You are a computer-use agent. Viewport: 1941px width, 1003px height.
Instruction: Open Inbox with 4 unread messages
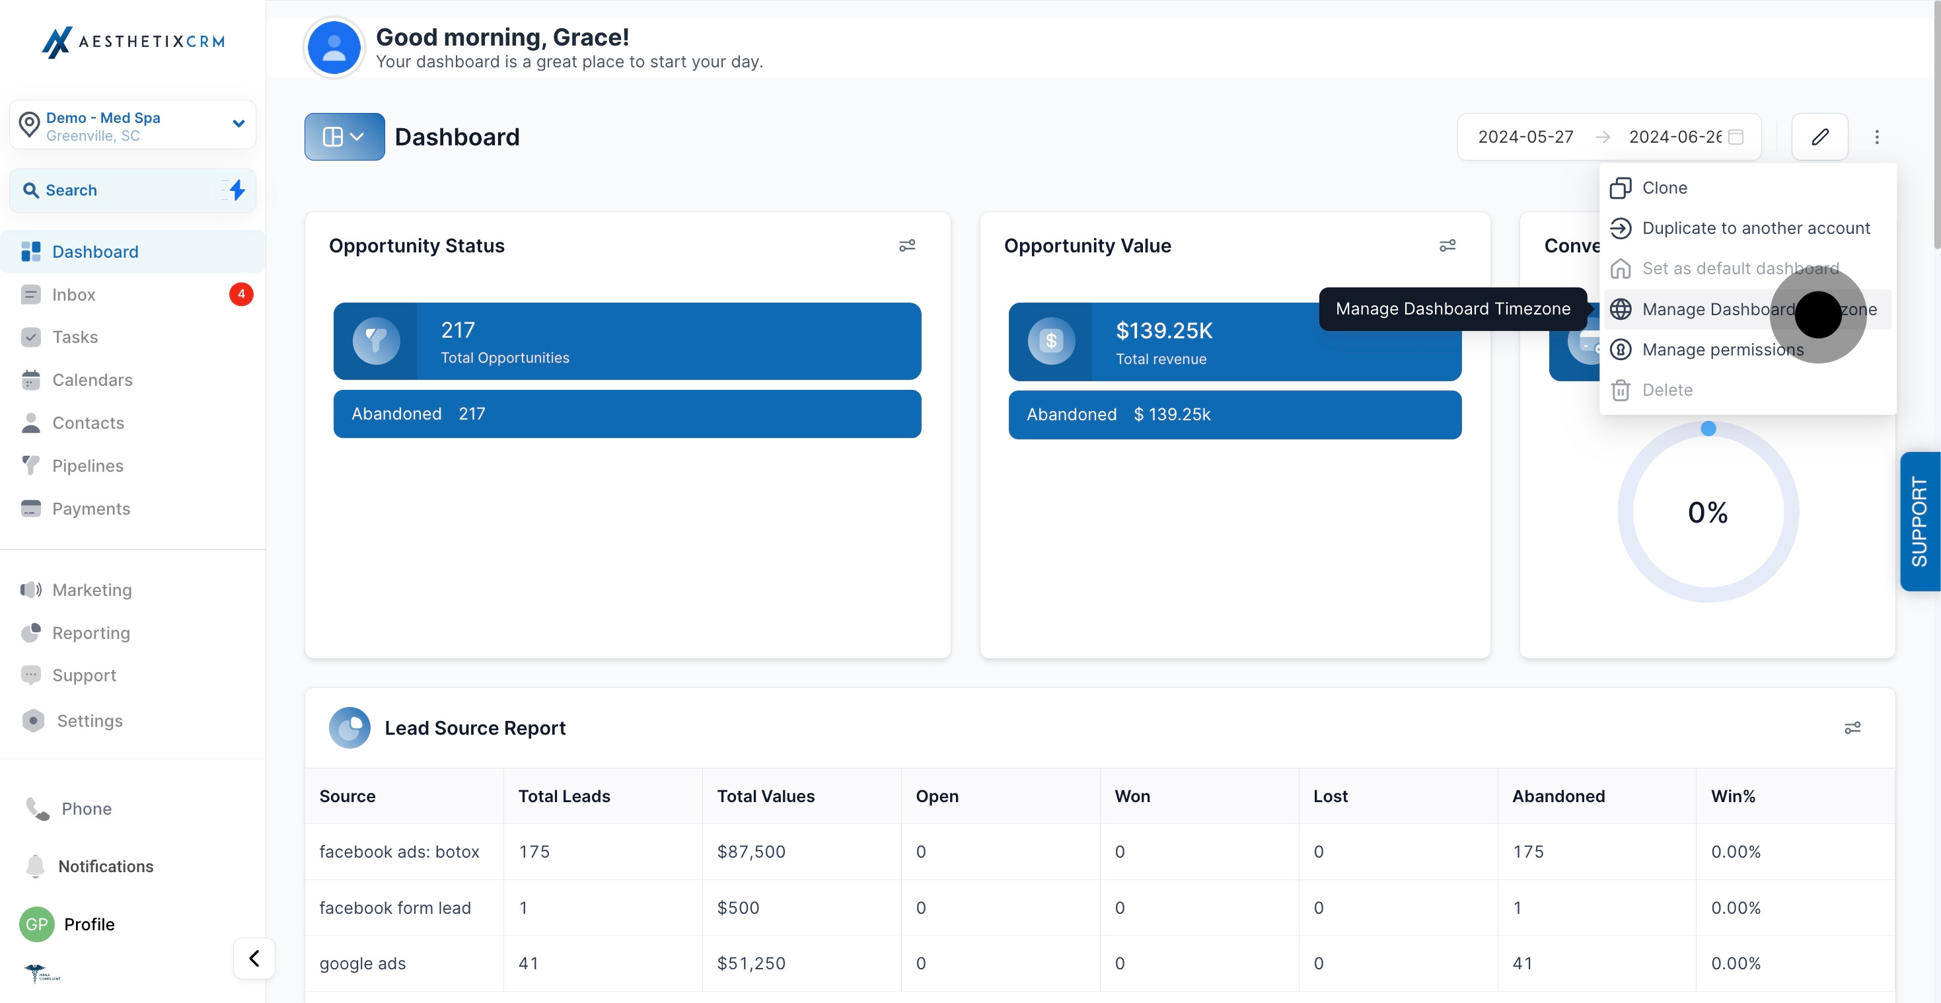(74, 295)
